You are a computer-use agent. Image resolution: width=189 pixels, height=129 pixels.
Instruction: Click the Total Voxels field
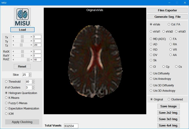71,126
